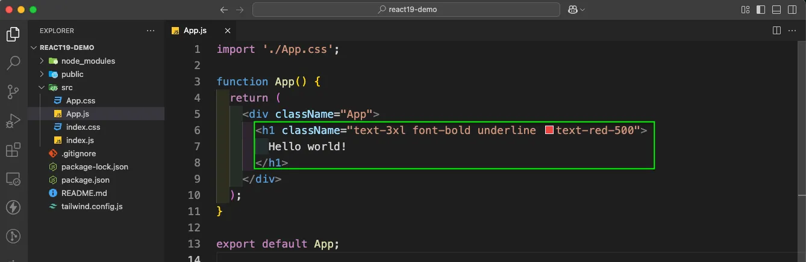Click the Node icon next to package.json
The width and height of the screenshot is (806, 262).
53,180
